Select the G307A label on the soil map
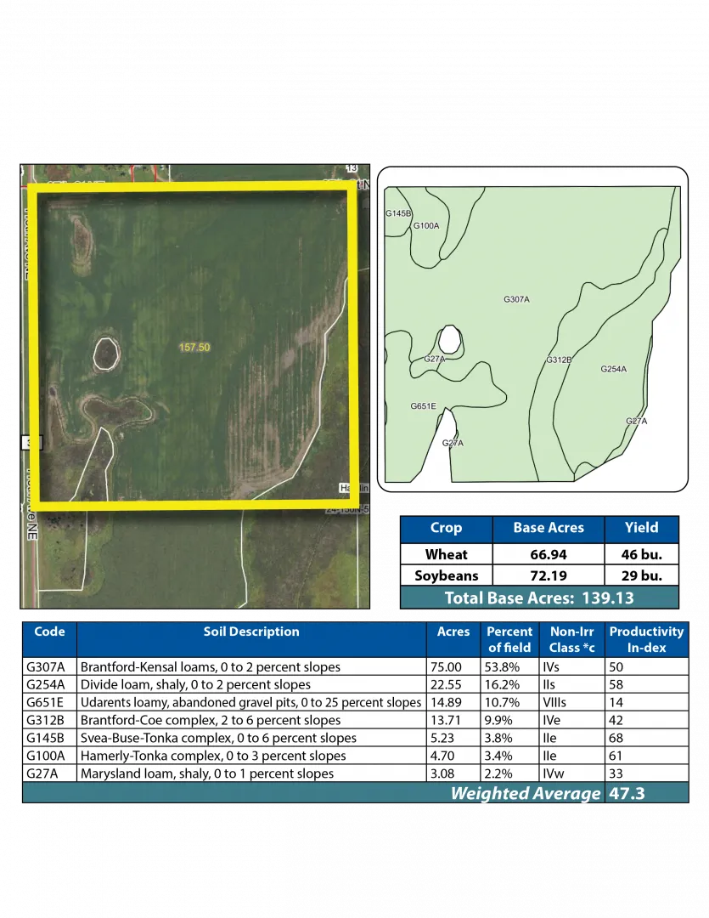 516,299
